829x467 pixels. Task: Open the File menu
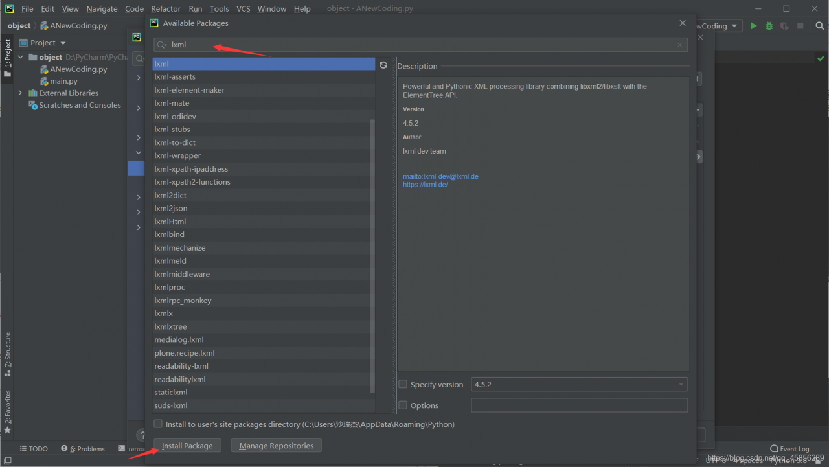pos(27,8)
